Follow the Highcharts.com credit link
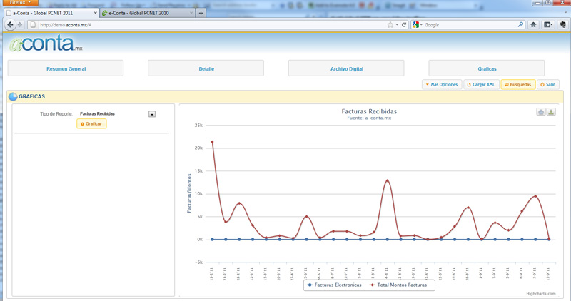Viewport: 571px width, 301px height. coord(541,293)
